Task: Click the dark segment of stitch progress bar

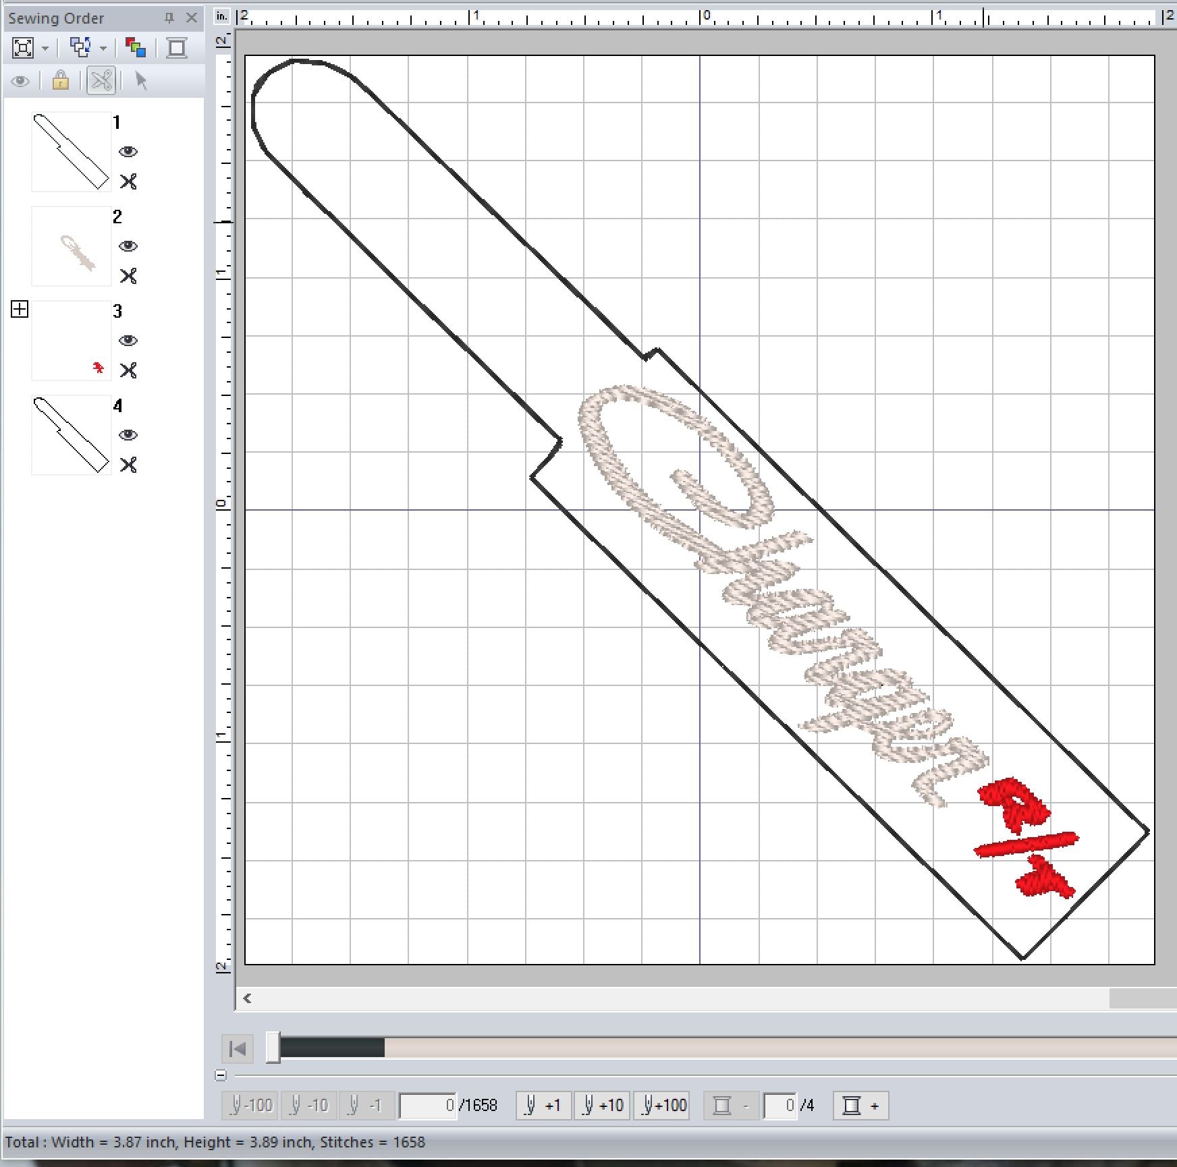Action: pyautogui.click(x=332, y=1048)
